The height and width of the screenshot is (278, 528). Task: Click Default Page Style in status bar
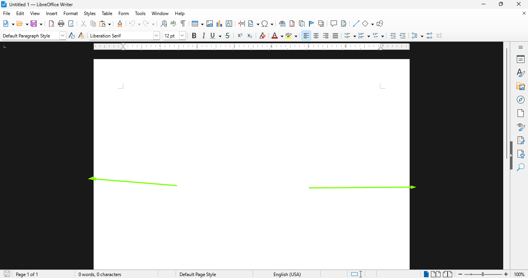click(x=198, y=275)
